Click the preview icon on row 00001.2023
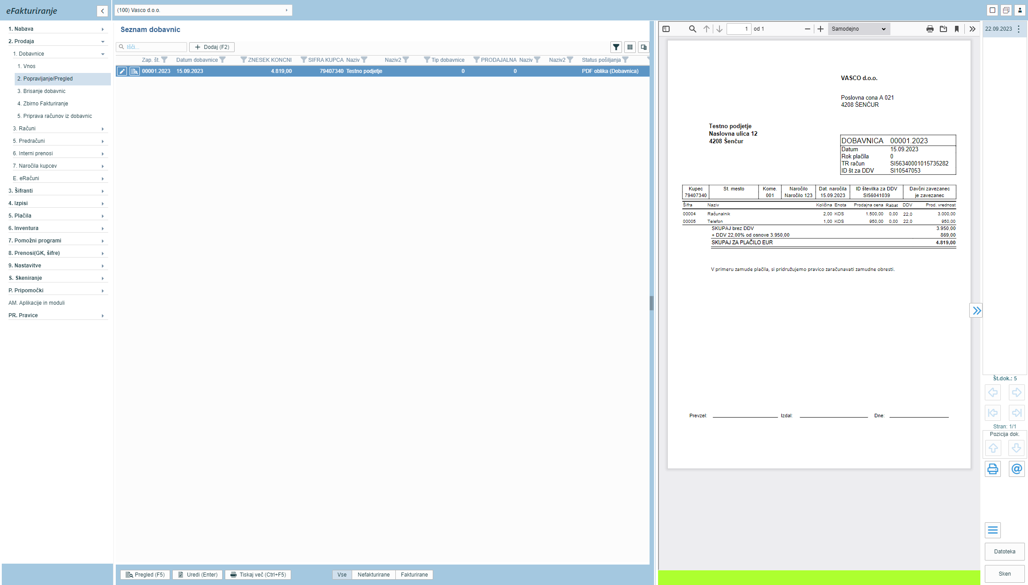Screen dimensions: 1028x585 point(134,71)
